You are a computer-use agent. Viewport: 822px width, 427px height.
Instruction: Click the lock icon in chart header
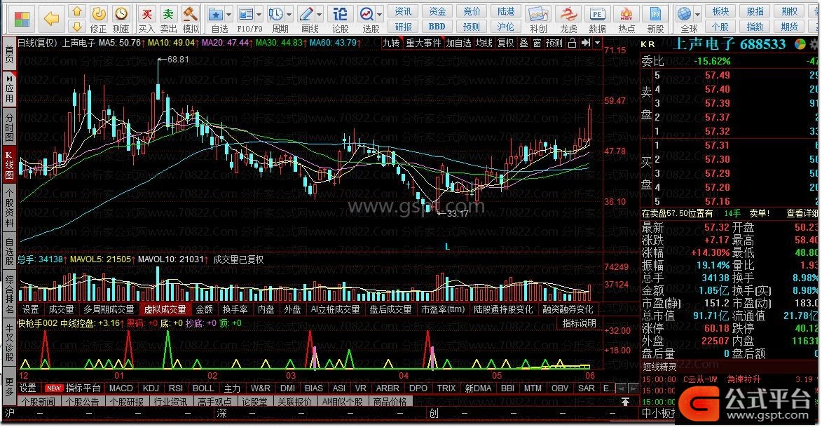click(x=573, y=43)
